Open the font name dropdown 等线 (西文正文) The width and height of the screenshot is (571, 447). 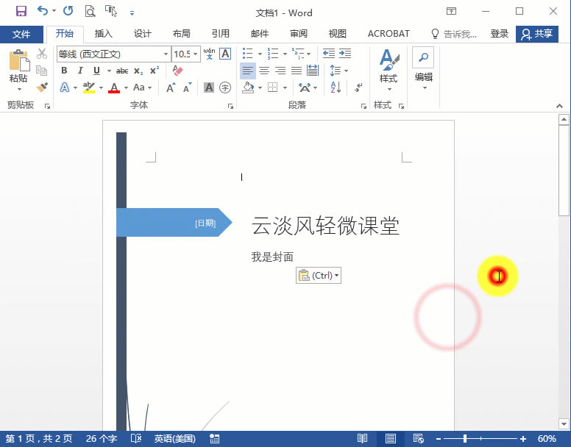click(x=166, y=54)
